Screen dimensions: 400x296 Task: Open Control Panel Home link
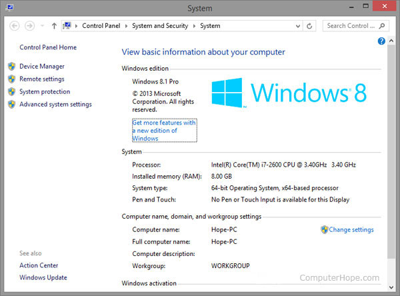[48, 47]
